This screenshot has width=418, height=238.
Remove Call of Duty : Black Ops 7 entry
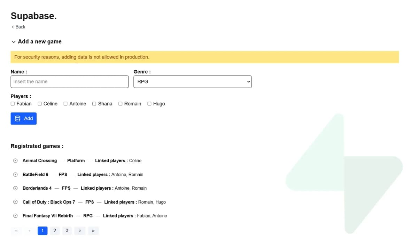pos(15,202)
